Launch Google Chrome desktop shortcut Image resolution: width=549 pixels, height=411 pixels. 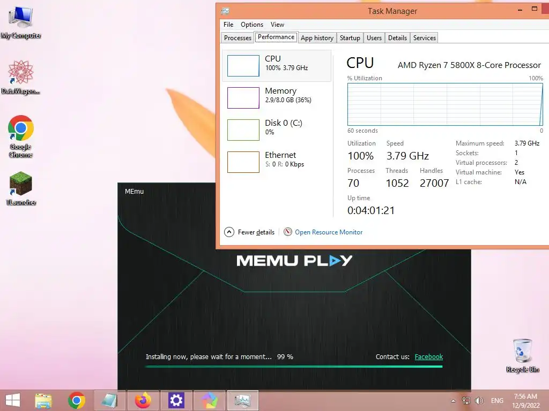[x=21, y=136]
